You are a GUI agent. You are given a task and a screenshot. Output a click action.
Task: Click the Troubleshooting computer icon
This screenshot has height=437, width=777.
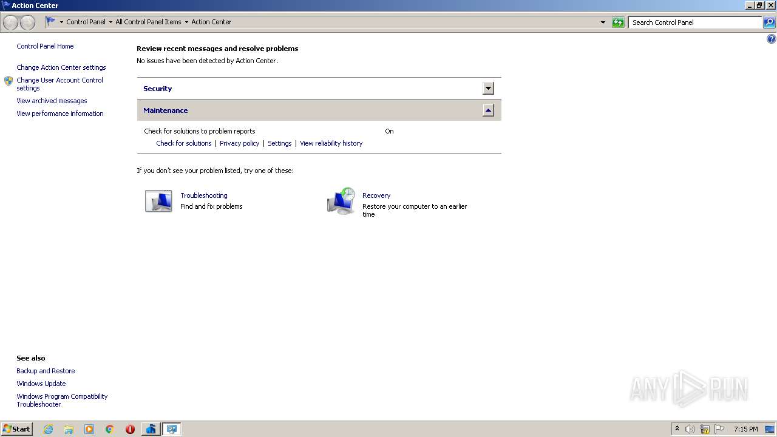pos(158,202)
